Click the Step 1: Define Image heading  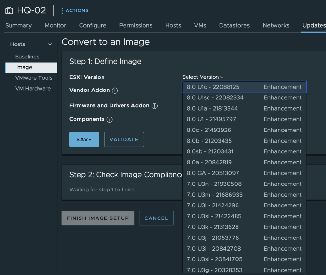pos(105,61)
